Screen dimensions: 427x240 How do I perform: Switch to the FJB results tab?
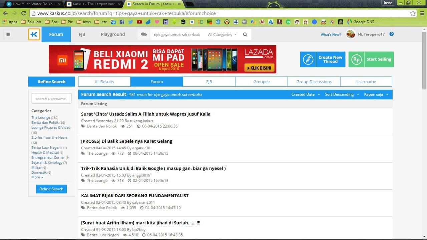pyautogui.click(x=209, y=82)
